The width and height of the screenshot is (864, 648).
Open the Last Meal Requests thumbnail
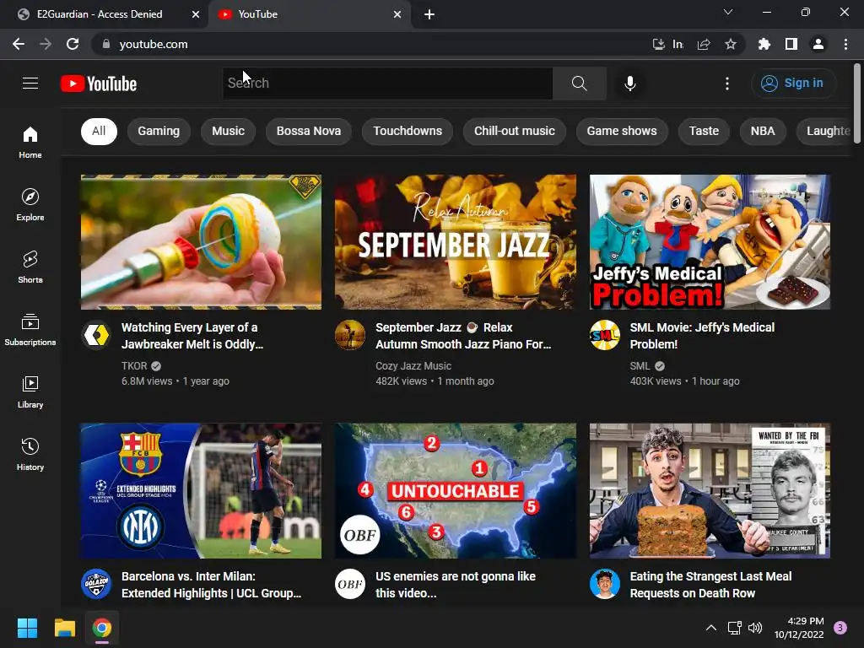[x=710, y=491]
